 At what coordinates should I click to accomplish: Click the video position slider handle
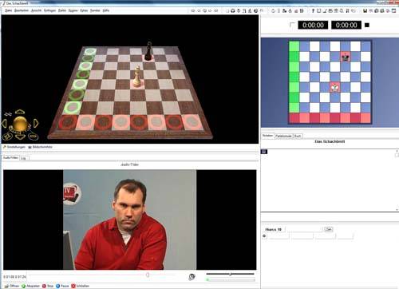(148, 275)
